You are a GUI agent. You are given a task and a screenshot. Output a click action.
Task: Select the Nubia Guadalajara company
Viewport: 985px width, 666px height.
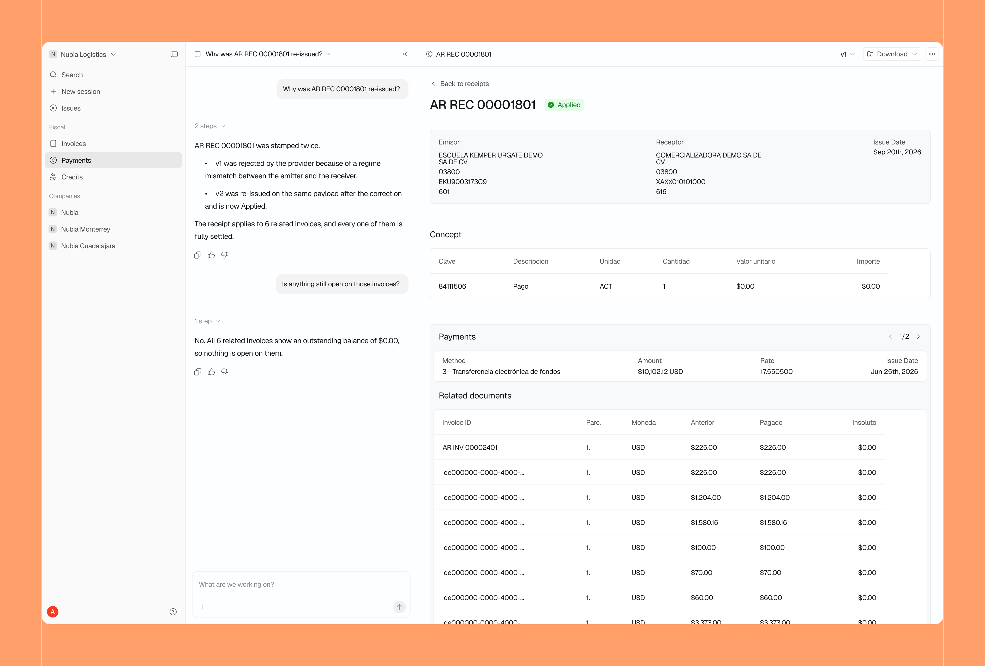coord(113,246)
